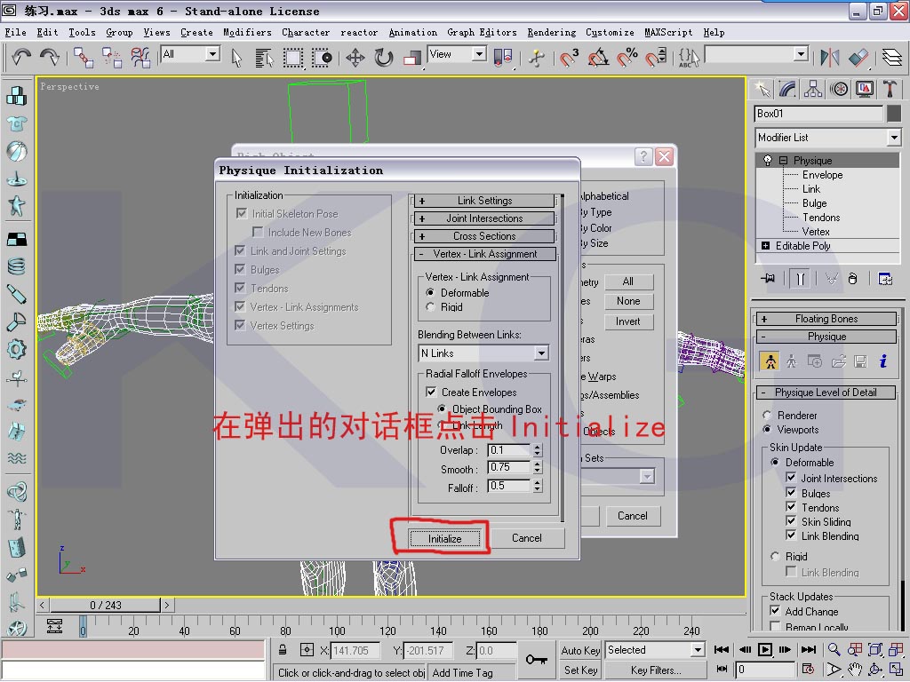Click the Pin Stack icon
Viewport: 910px width, 682px height.
click(x=768, y=278)
